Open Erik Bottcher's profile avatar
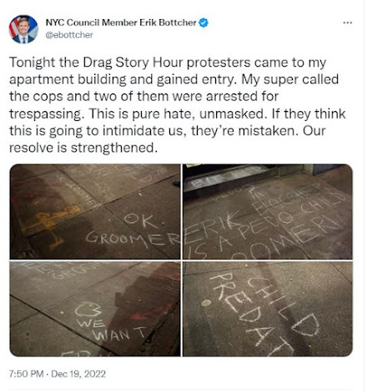The width and height of the screenshot is (367, 392). pyautogui.click(x=23, y=29)
